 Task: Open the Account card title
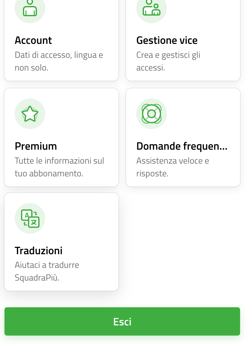pos(33,40)
